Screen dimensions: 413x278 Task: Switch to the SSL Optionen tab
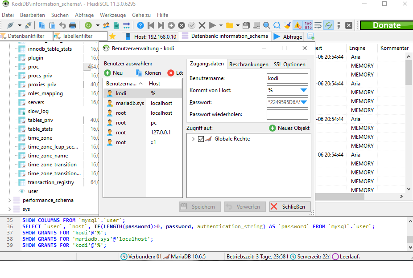[x=289, y=64]
